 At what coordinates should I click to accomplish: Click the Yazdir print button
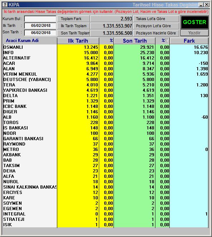pos(194,33)
